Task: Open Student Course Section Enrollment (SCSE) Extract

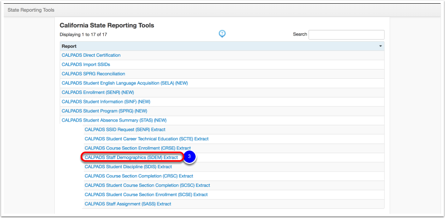Action: [x=146, y=194]
